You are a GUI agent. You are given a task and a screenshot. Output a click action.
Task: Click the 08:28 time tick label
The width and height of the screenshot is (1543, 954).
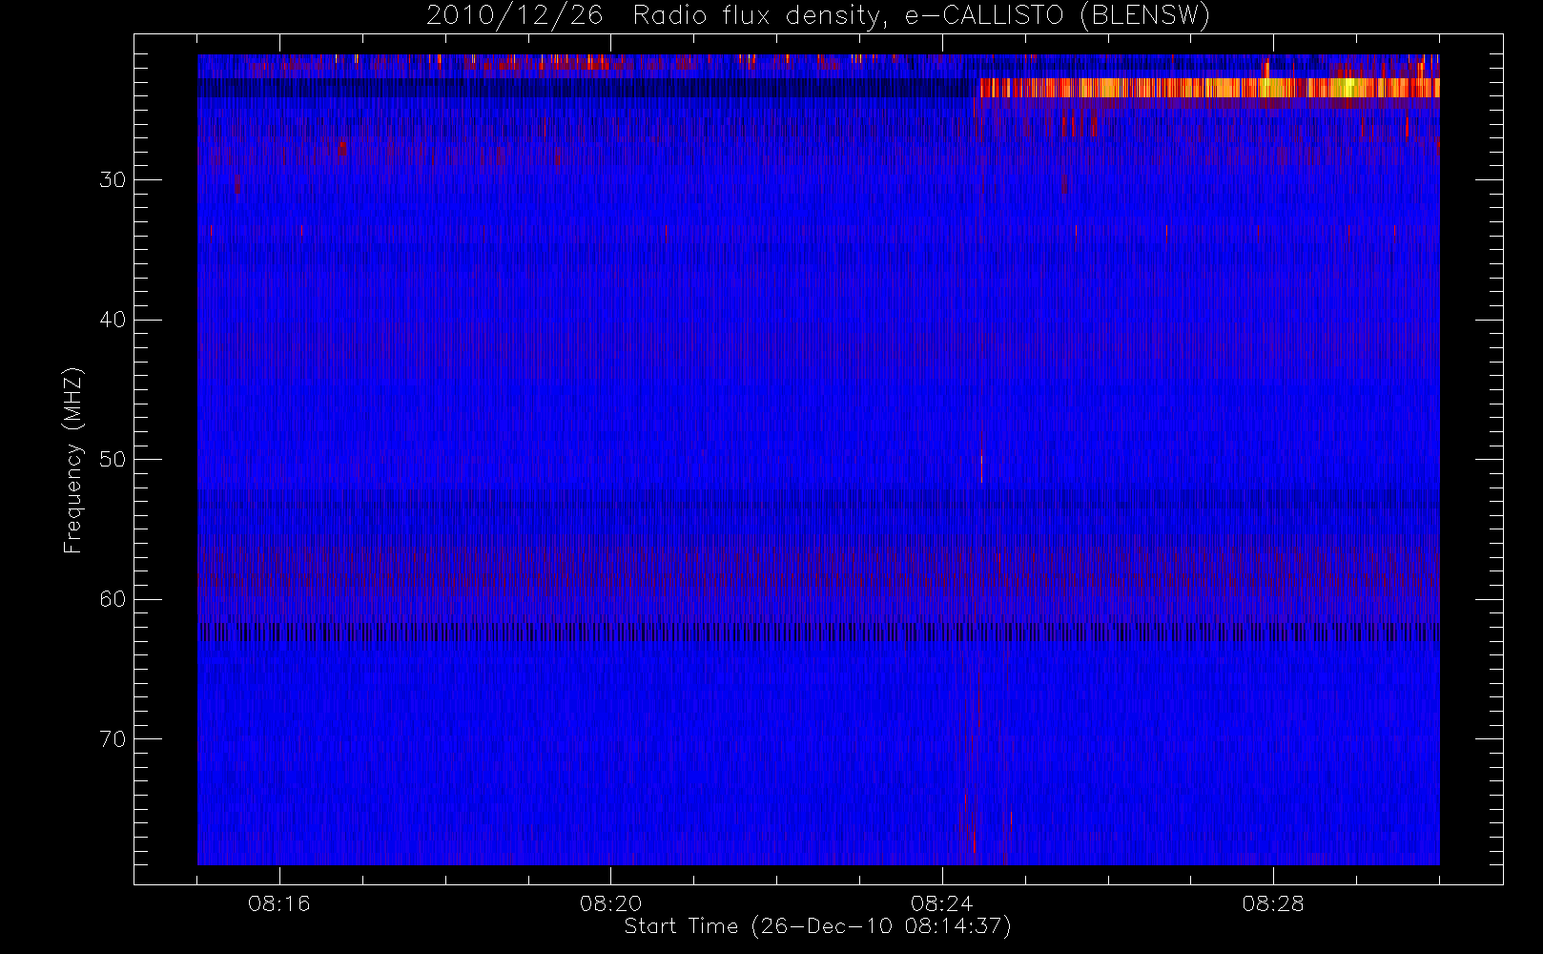pyautogui.click(x=1273, y=903)
